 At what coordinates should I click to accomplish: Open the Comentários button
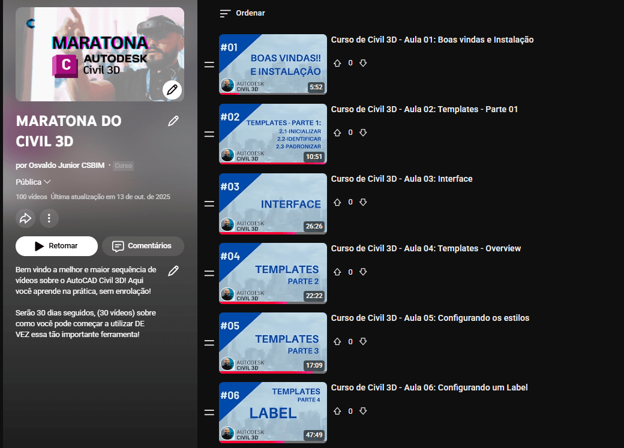(143, 246)
